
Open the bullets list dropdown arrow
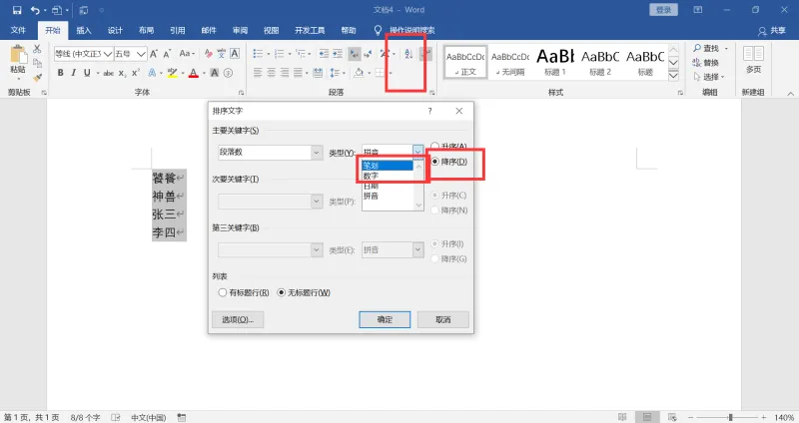click(268, 54)
